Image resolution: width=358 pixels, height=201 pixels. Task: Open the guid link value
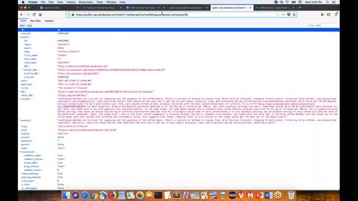(87, 130)
